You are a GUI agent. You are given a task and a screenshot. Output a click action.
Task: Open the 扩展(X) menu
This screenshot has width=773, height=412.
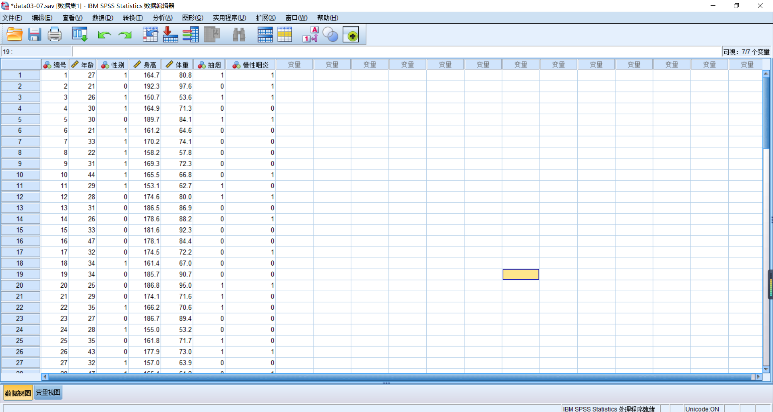pos(266,18)
